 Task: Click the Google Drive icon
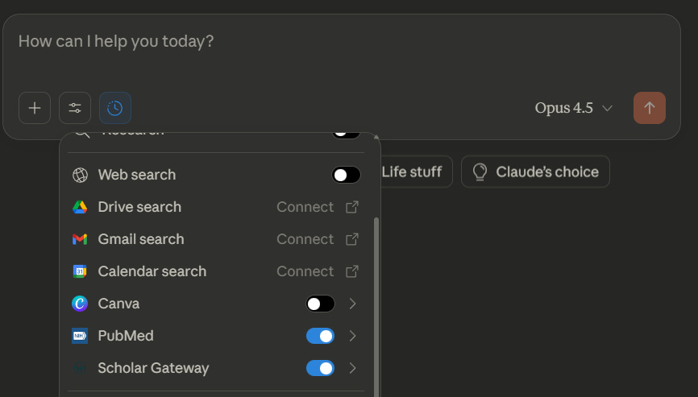(x=80, y=207)
